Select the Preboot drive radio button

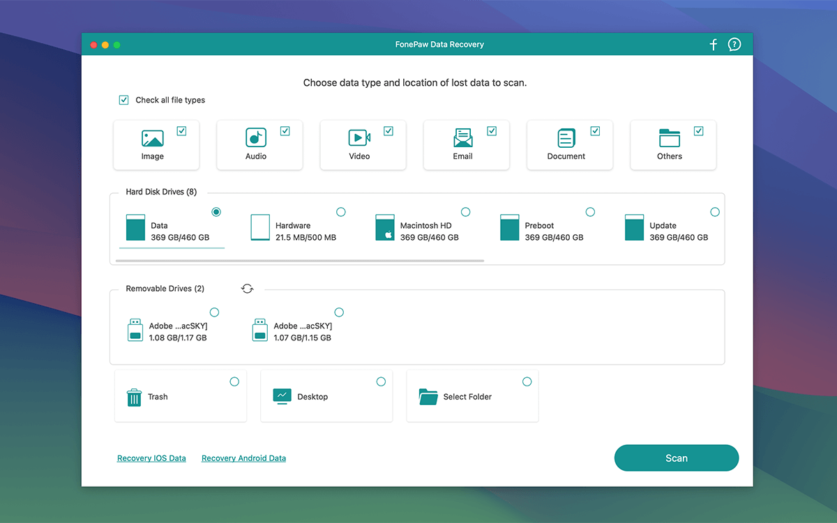[590, 212]
